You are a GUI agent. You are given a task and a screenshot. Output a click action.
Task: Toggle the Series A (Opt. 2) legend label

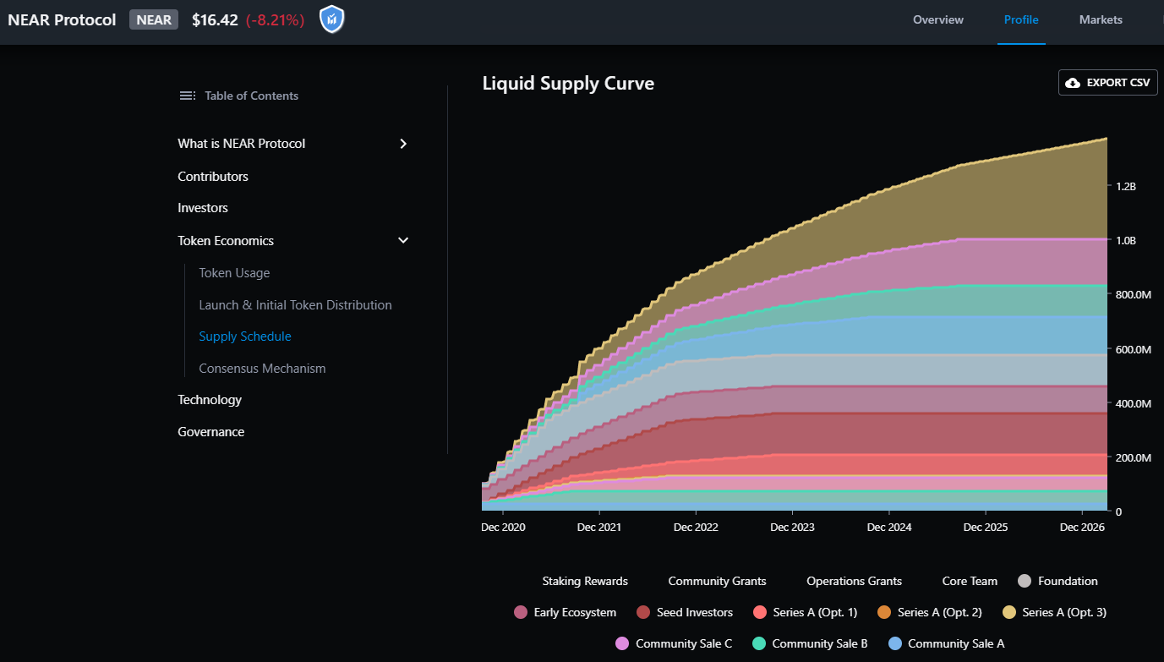tap(939, 612)
